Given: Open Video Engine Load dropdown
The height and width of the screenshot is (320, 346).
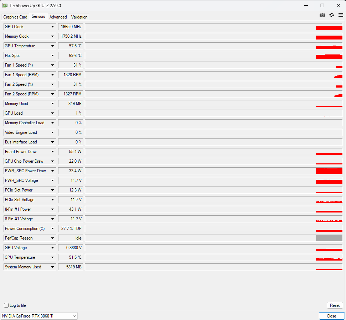Looking at the screenshot, I should point(52,132).
